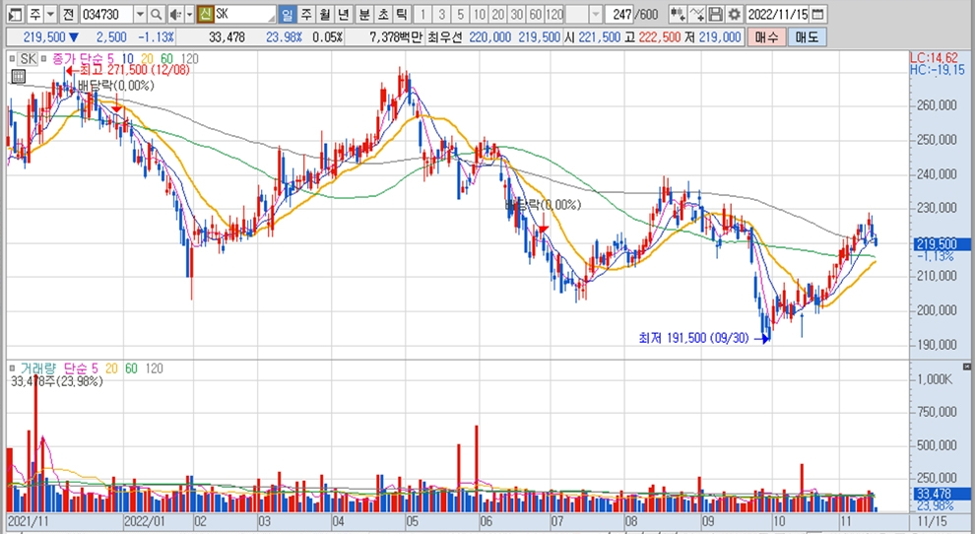Image resolution: width=975 pixels, height=534 pixels.
Task: Toggle the green 신 badge beside SK
Action: pyautogui.click(x=205, y=15)
